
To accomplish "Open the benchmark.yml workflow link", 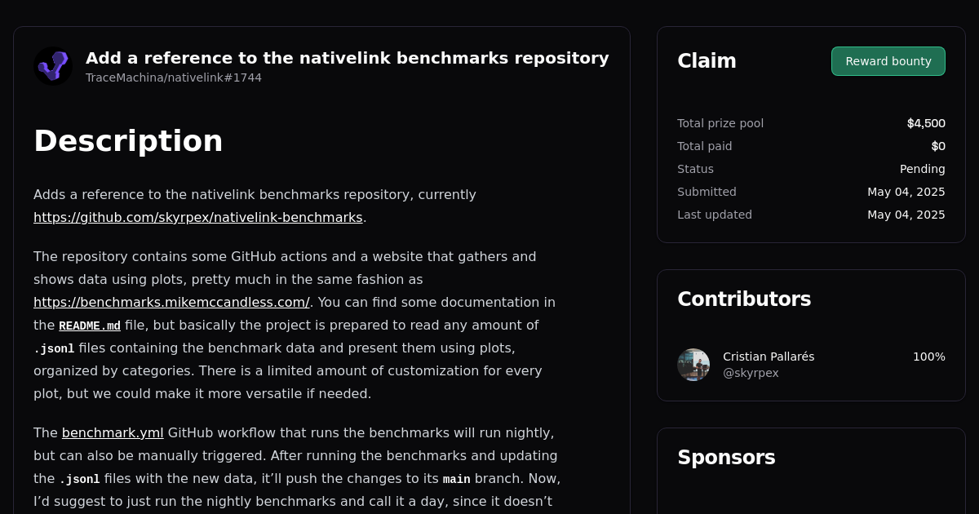I will [113, 432].
